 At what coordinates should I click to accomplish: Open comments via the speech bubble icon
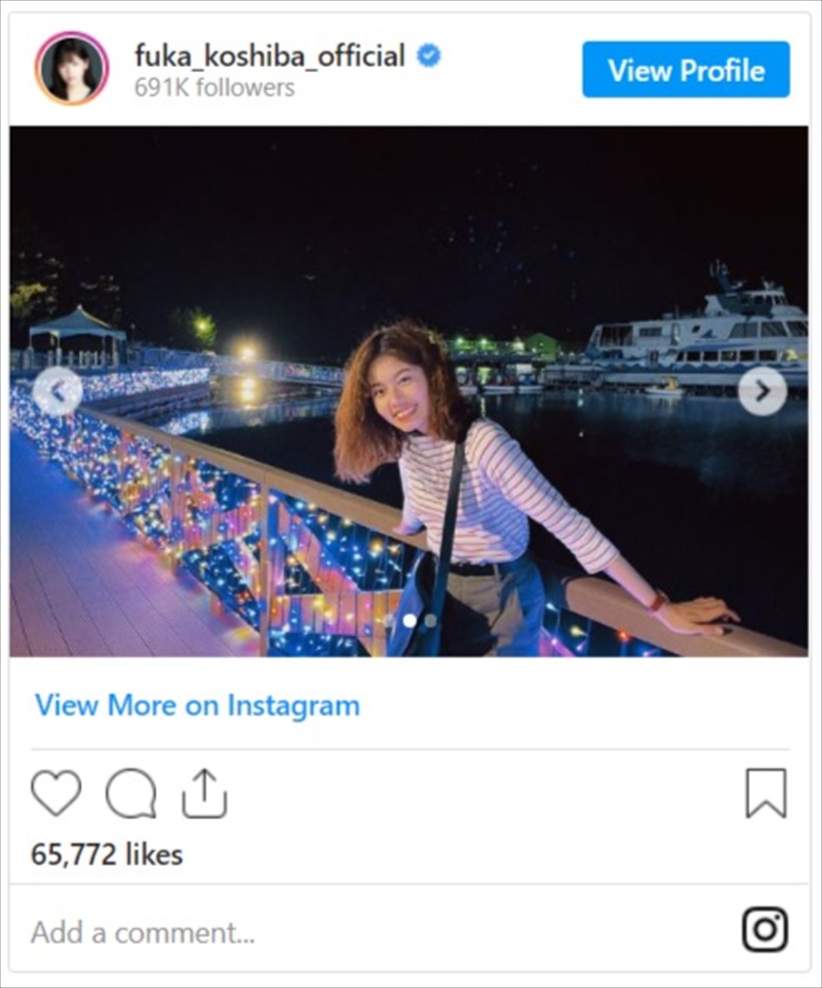[x=131, y=793]
